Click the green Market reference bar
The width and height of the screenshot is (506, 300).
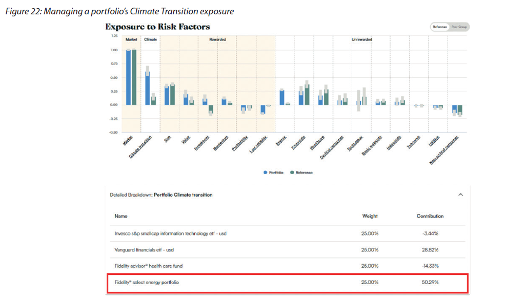tap(134, 77)
